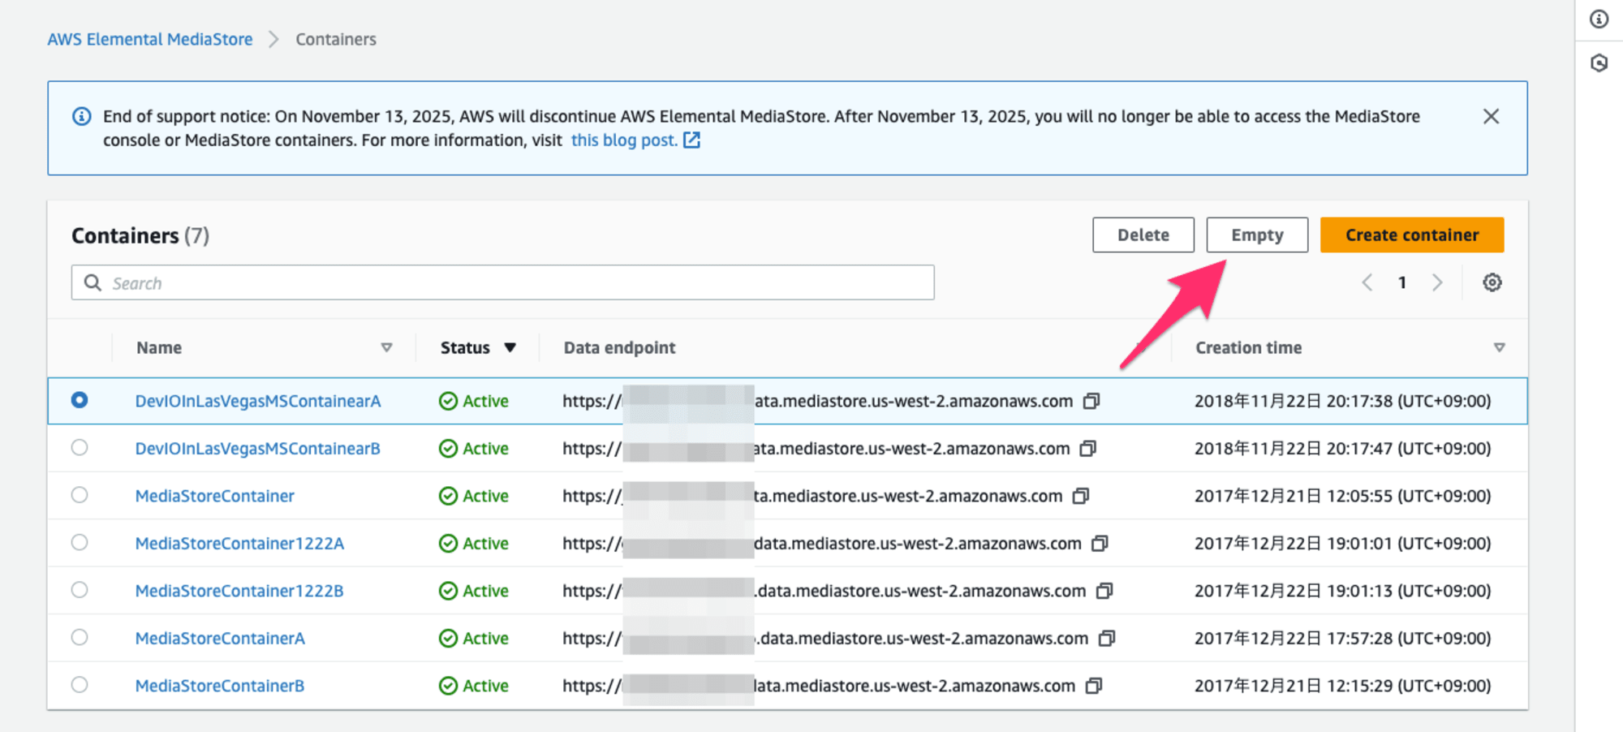
Task: Click page number 1 in pagination
Action: click(x=1402, y=282)
